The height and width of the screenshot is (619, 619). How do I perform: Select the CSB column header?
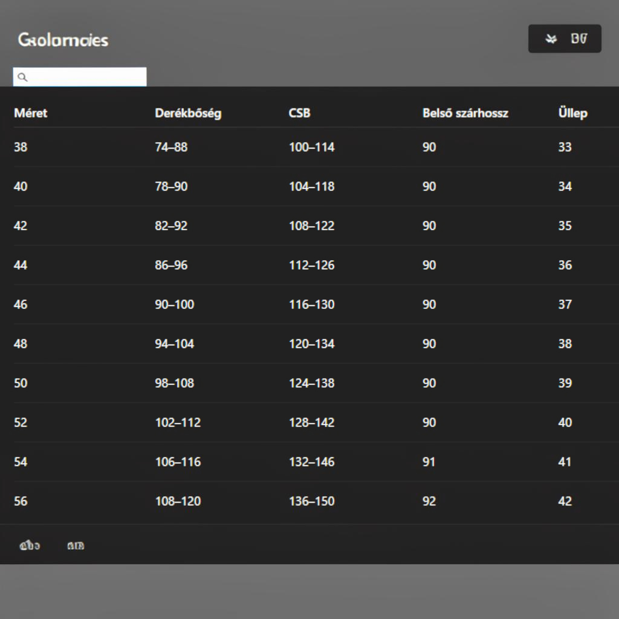click(300, 113)
